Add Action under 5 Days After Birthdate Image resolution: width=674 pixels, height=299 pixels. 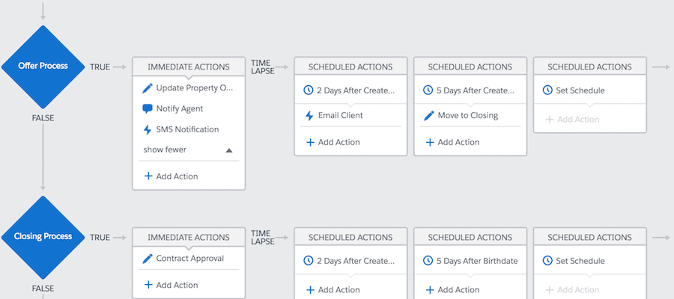point(452,290)
